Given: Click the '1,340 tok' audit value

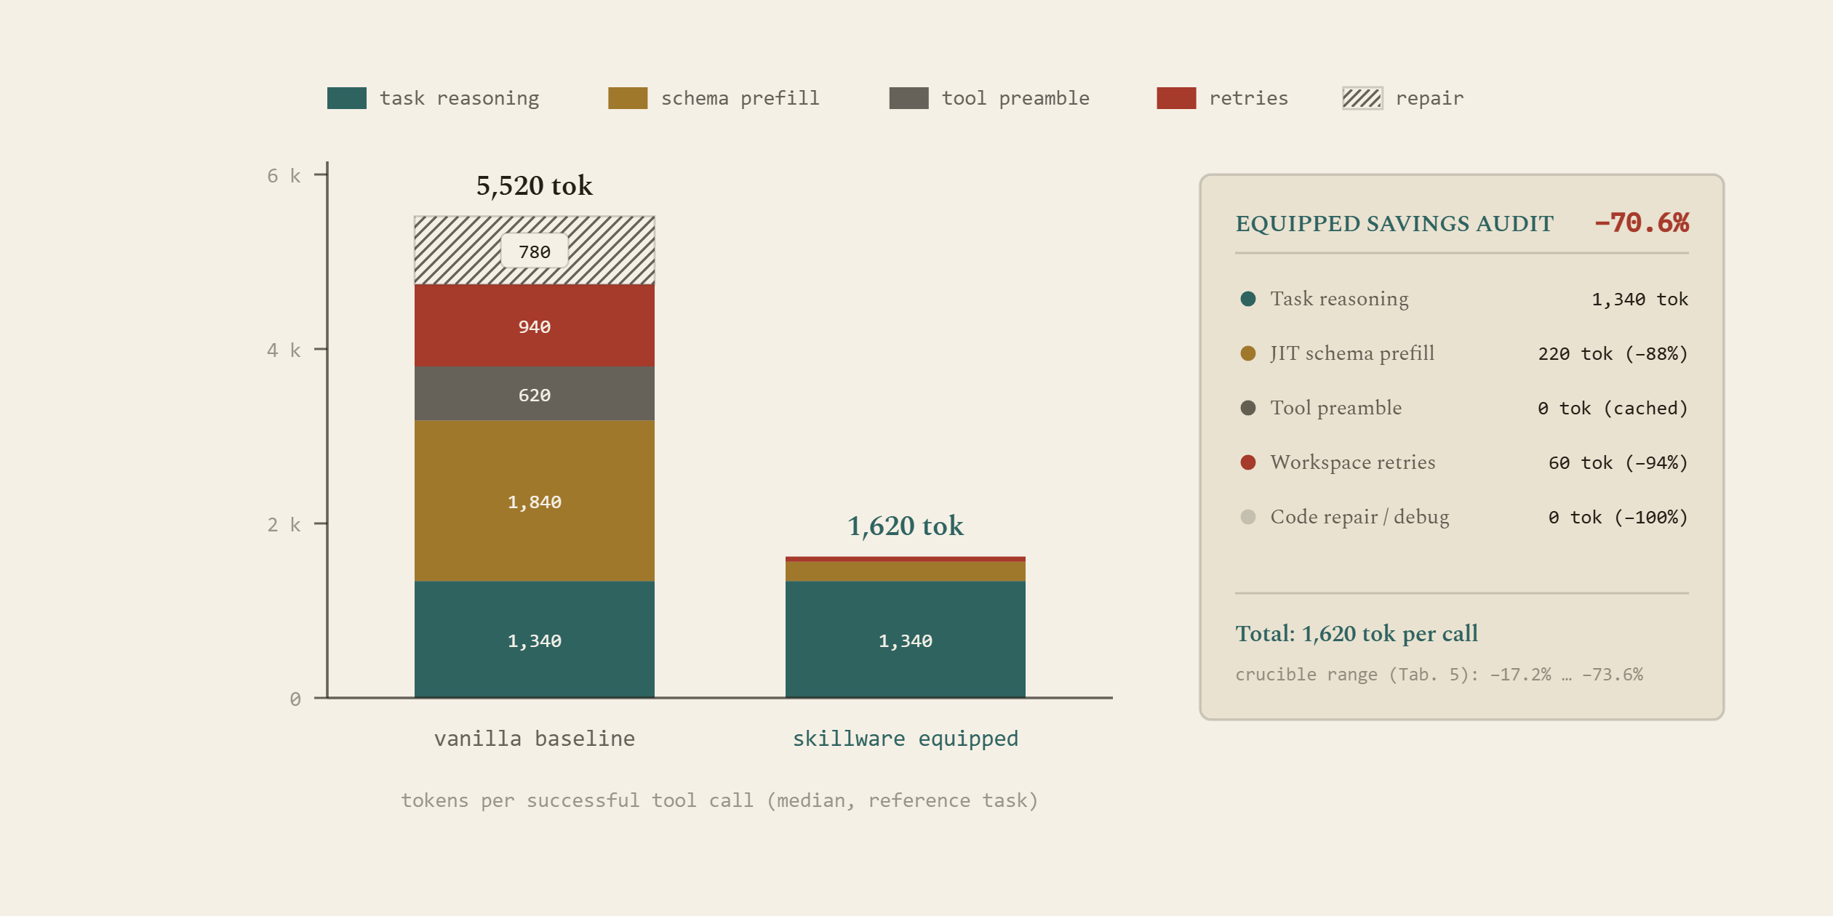Looking at the screenshot, I should (1640, 300).
